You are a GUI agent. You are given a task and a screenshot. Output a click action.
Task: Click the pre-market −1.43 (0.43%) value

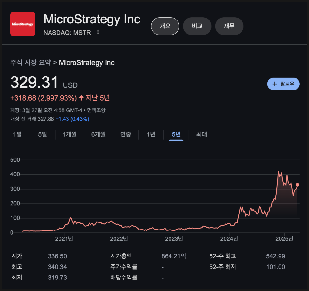pos(72,119)
